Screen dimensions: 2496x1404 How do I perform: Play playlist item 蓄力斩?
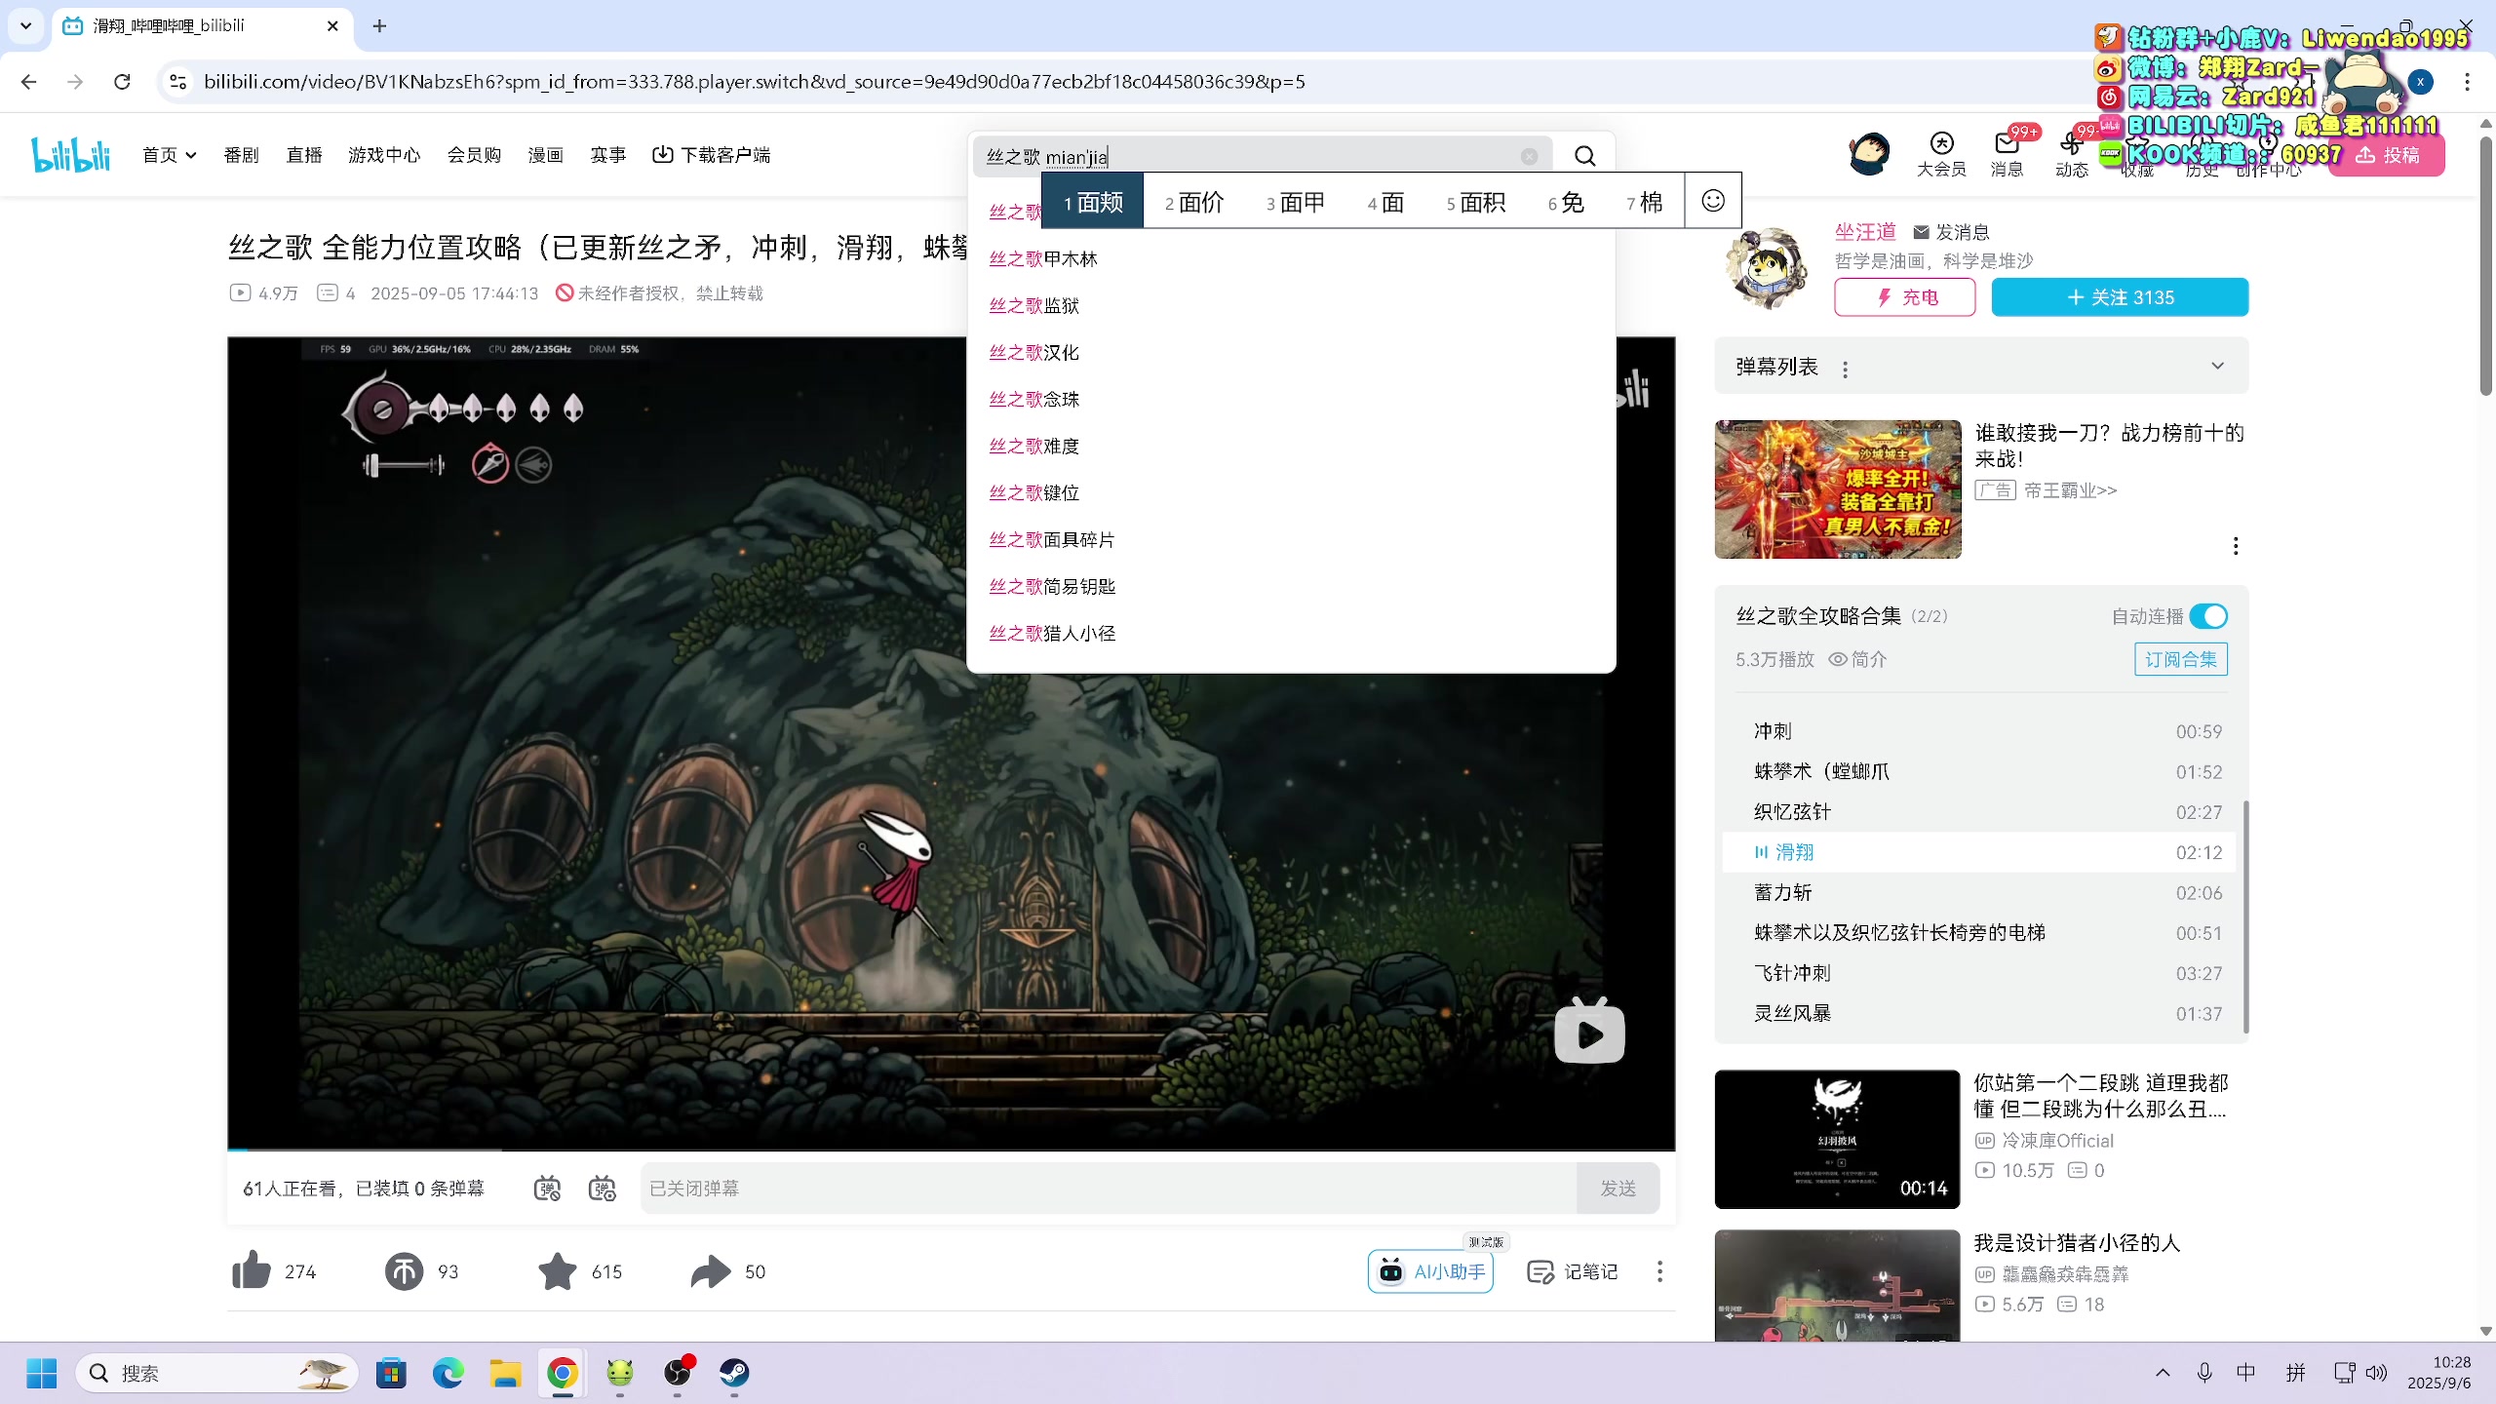[x=1981, y=892]
